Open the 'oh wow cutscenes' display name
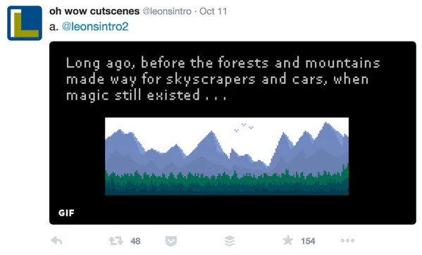This screenshot has width=422, height=255. 94,11
